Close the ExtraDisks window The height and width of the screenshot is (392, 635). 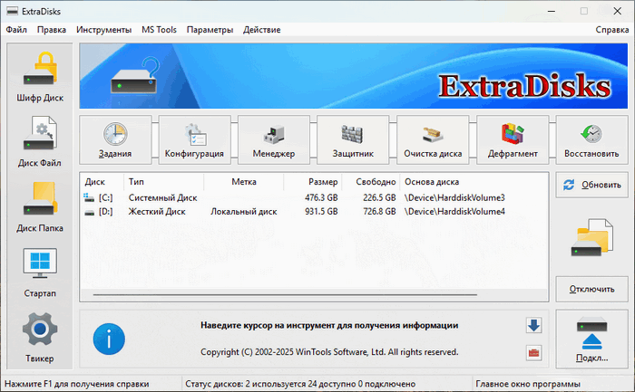click(617, 11)
